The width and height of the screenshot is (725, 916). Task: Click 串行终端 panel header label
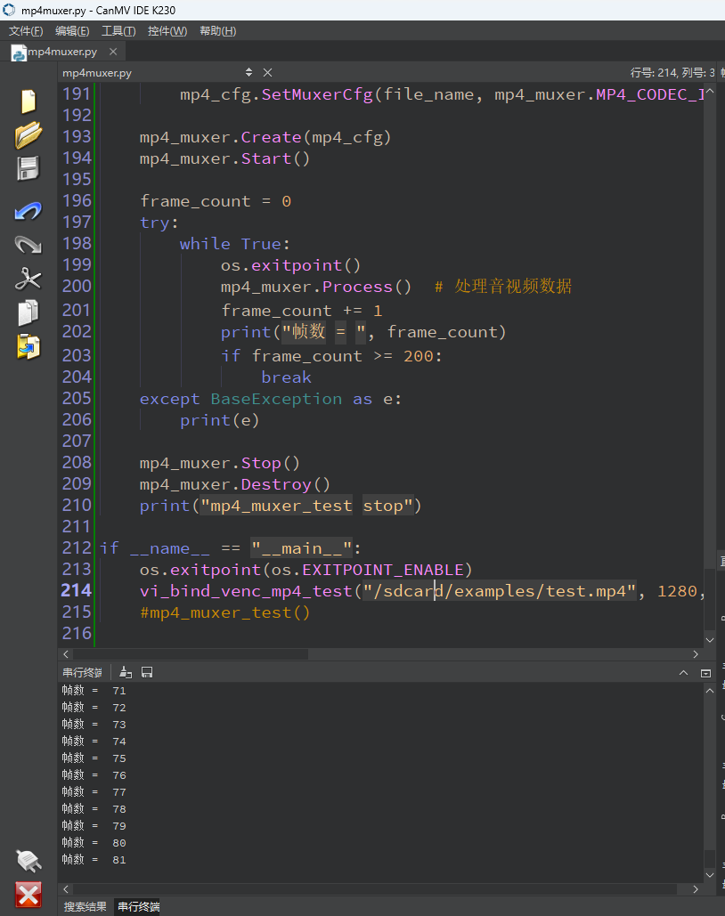coord(83,672)
